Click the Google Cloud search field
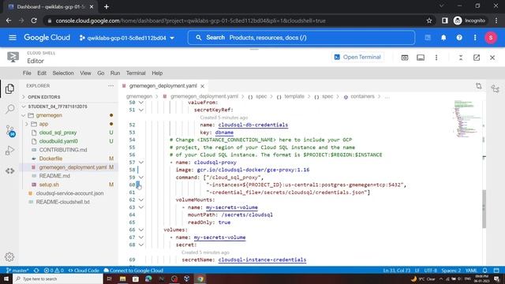Viewport: 505px width, 284px height. [301, 38]
